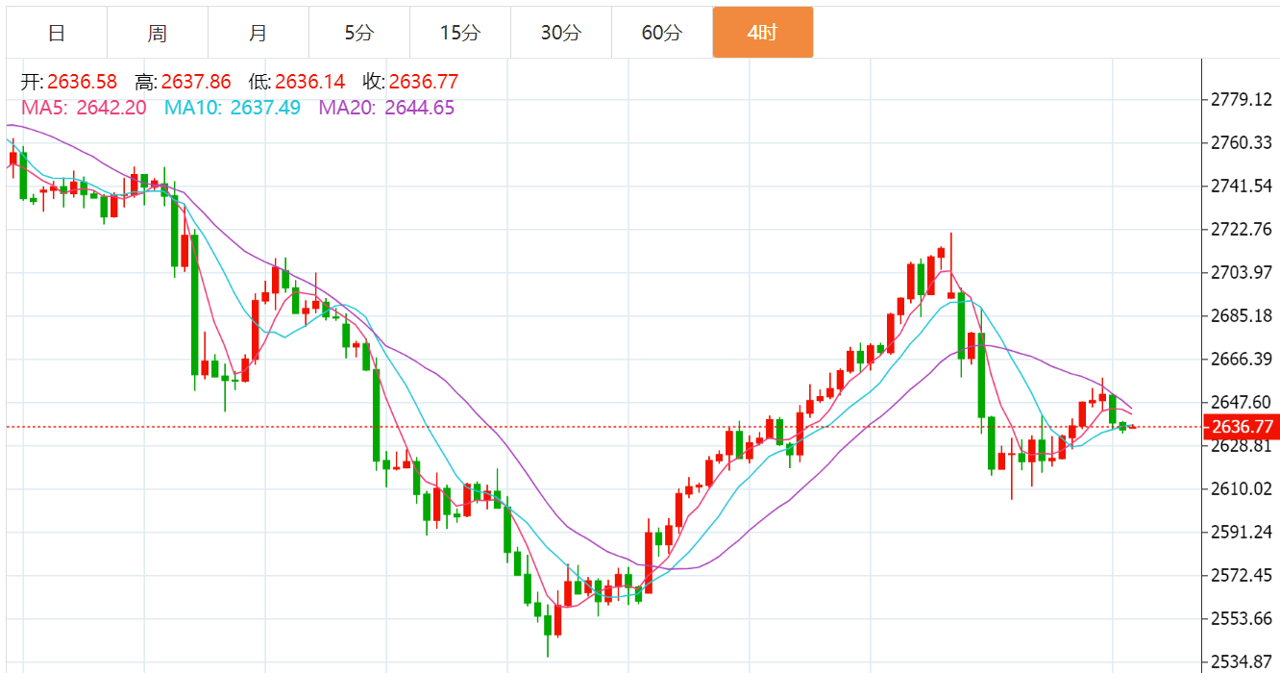Click the 2534.87 price axis label

(1243, 662)
